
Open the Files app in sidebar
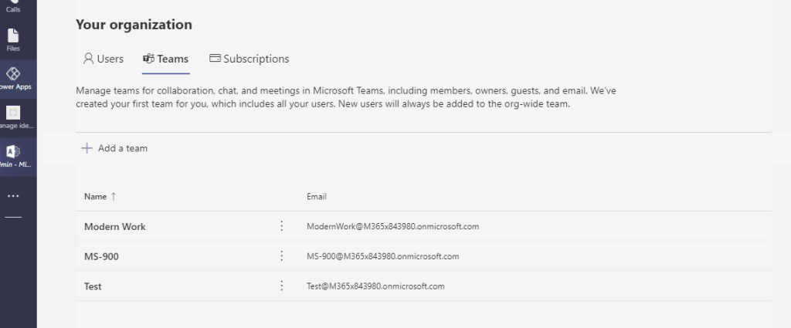coord(13,39)
